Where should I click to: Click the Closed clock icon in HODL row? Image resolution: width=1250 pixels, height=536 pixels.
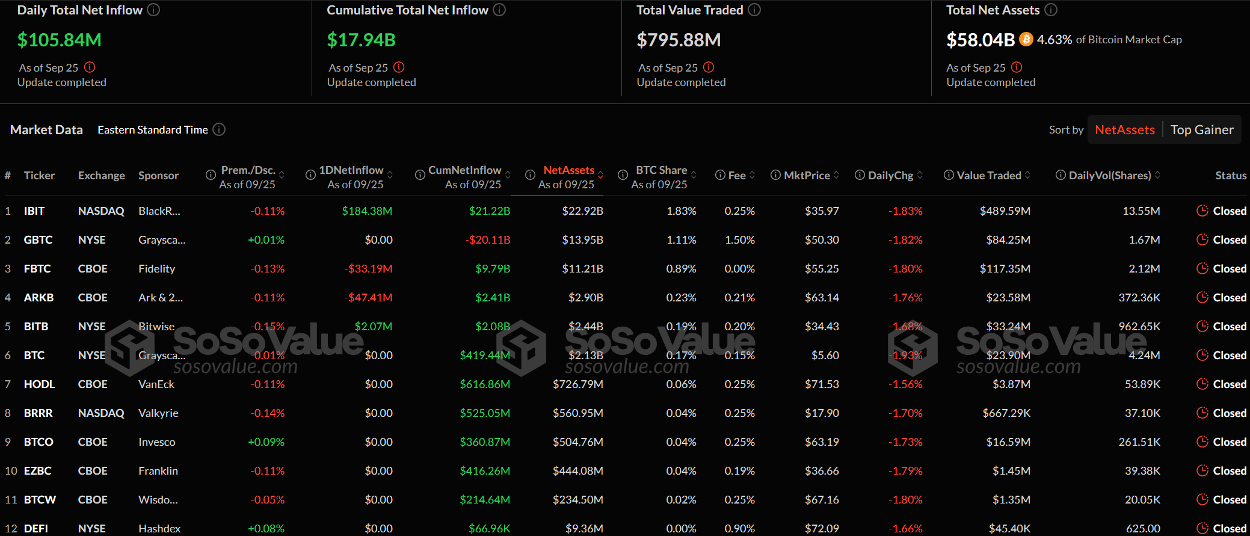[1202, 384]
